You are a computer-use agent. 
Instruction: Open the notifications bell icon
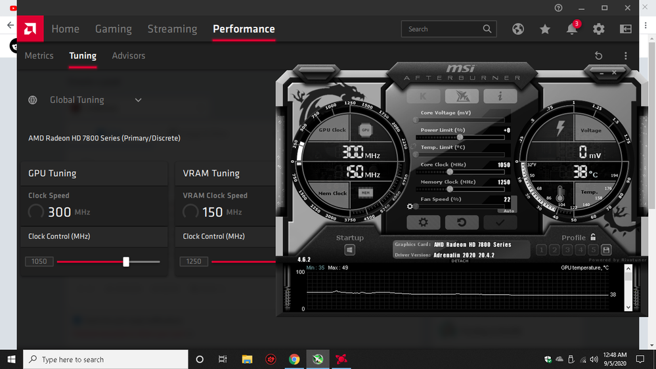pos(572,29)
